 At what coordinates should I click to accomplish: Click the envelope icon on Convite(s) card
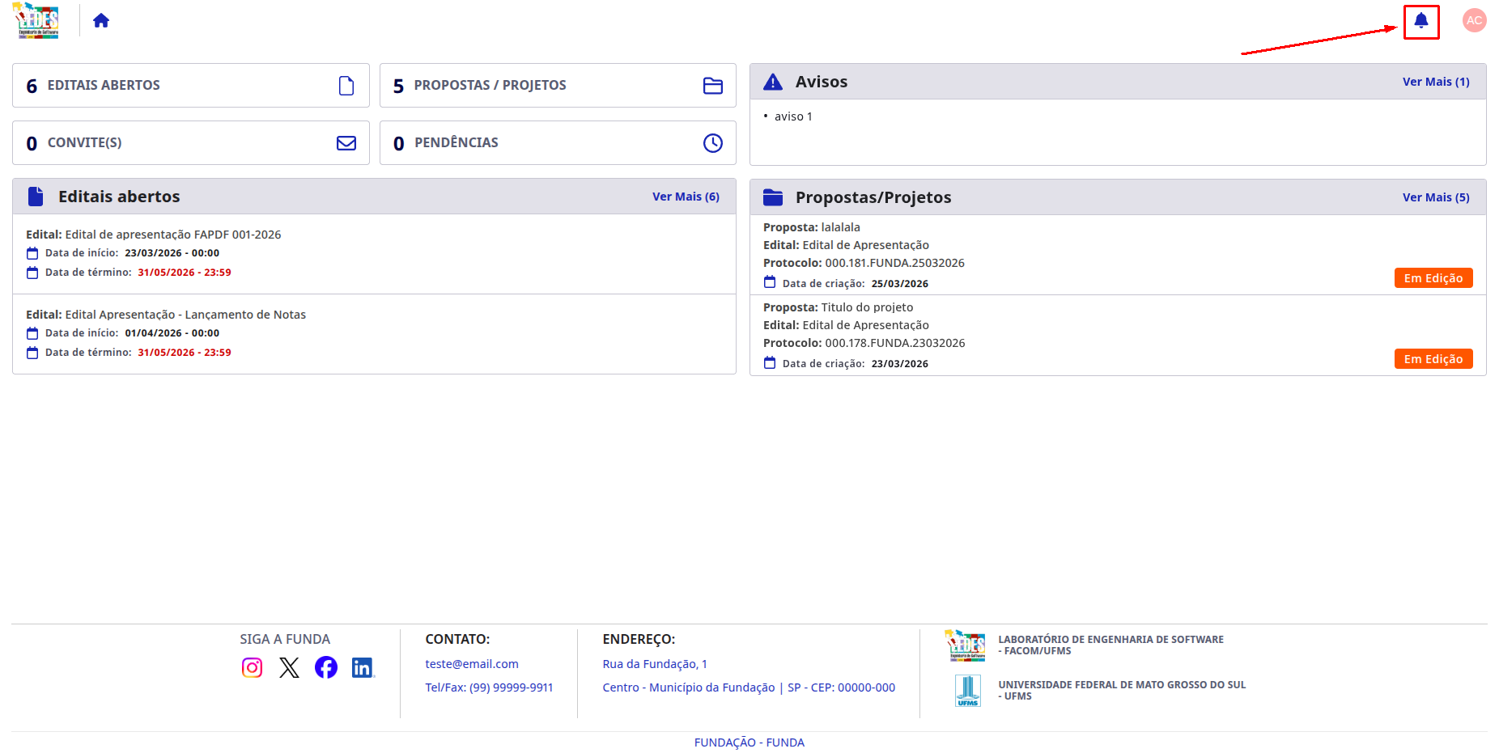tap(346, 143)
